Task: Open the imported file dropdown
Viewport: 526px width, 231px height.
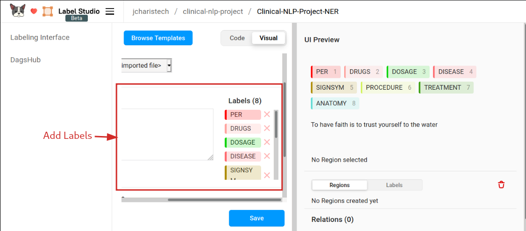Action: coord(147,66)
